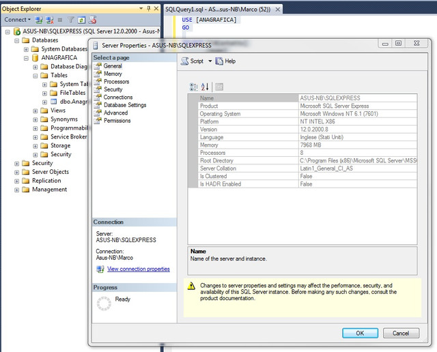437x352 pixels.
Task: Sort property grid alphabetically
Action: (x=205, y=87)
